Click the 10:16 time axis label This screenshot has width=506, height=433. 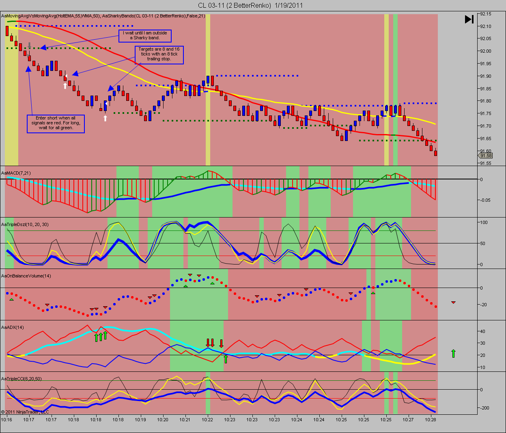pyautogui.click(x=6, y=420)
